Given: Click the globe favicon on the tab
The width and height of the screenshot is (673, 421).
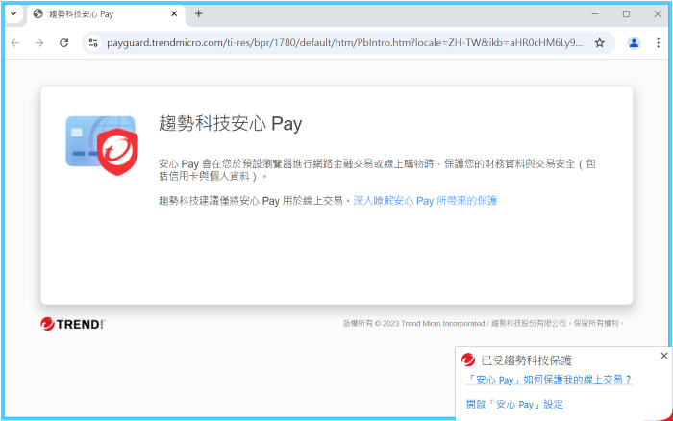Looking at the screenshot, I should click(38, 13).
